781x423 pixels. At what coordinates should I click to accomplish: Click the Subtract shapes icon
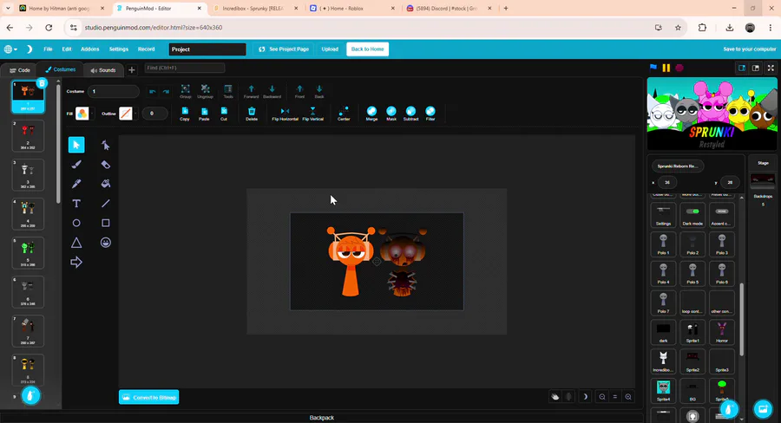click(410, 114)
